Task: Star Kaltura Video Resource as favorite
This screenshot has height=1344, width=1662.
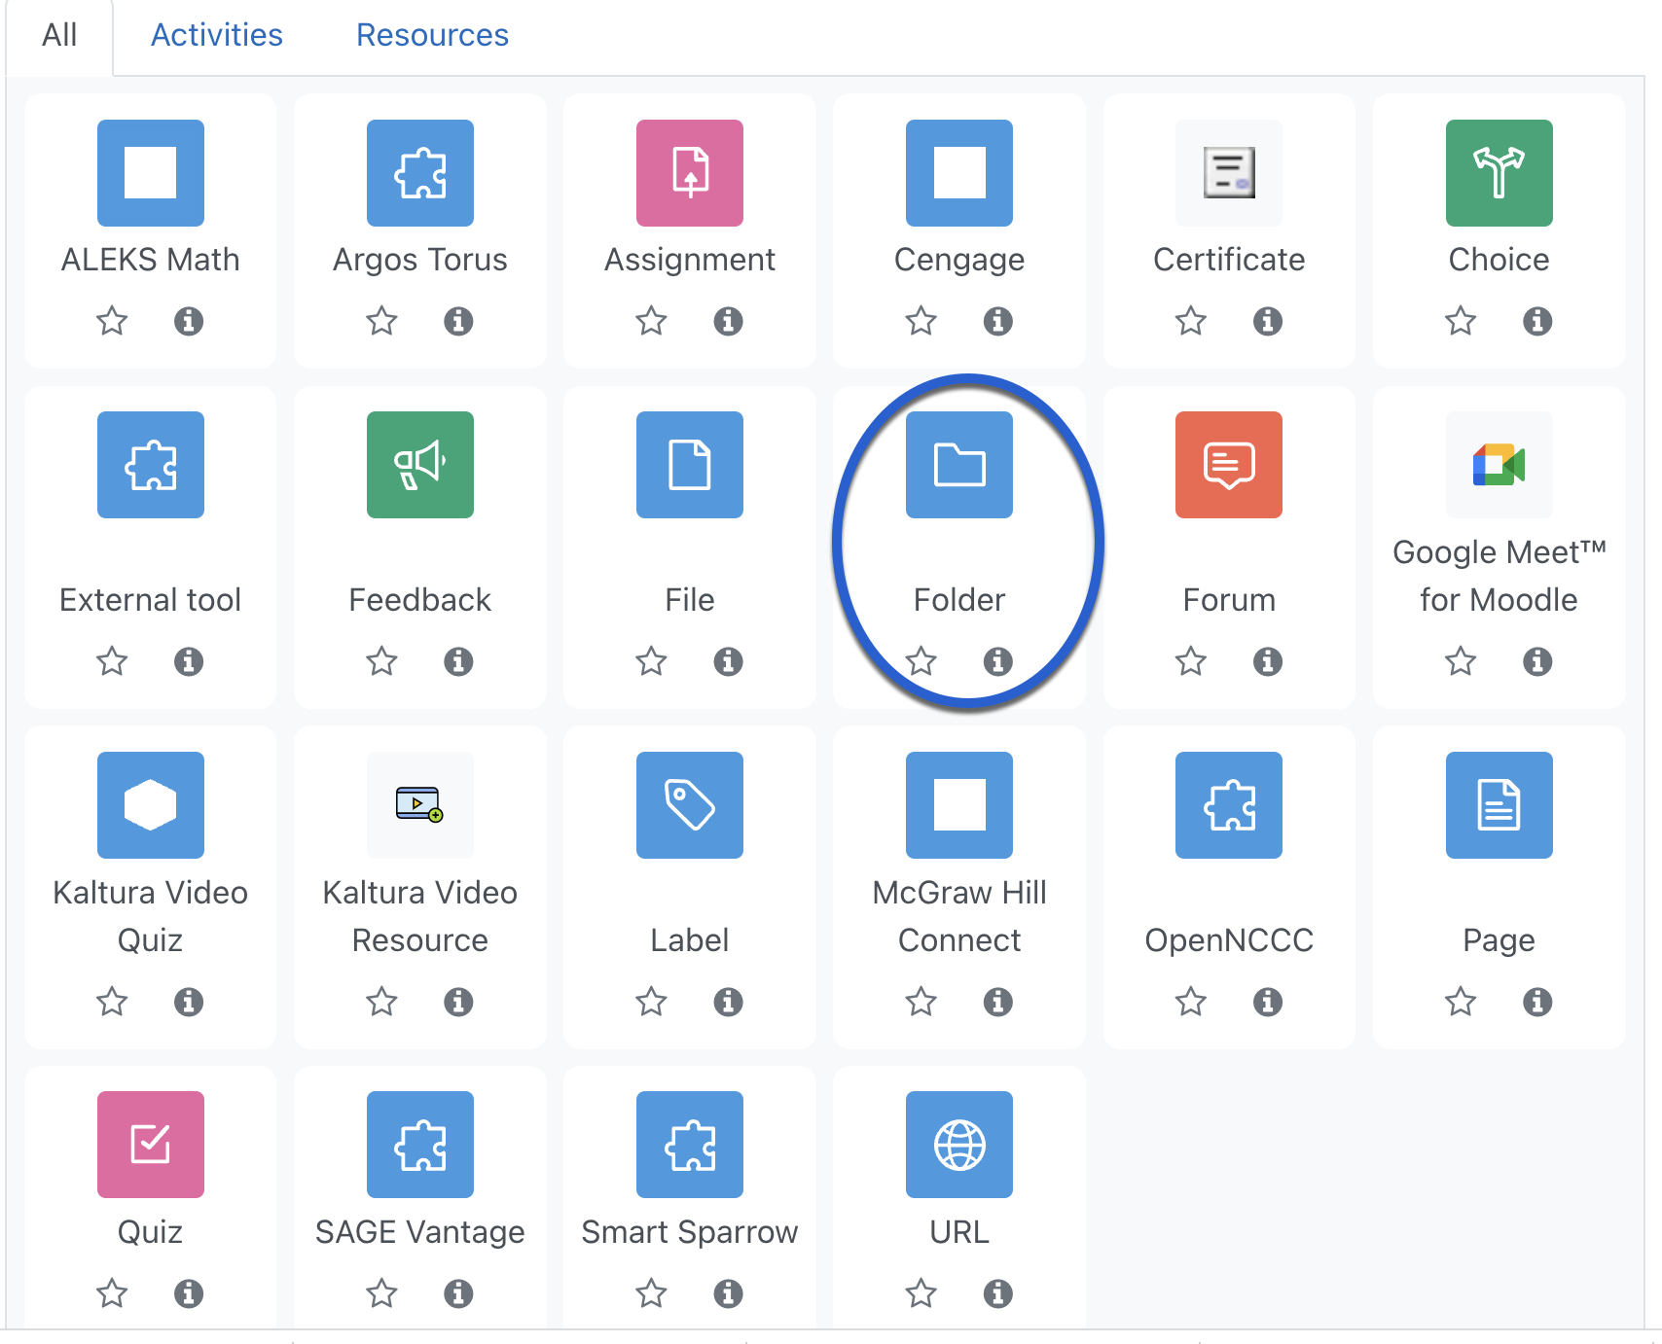Action: (381, 1002)
